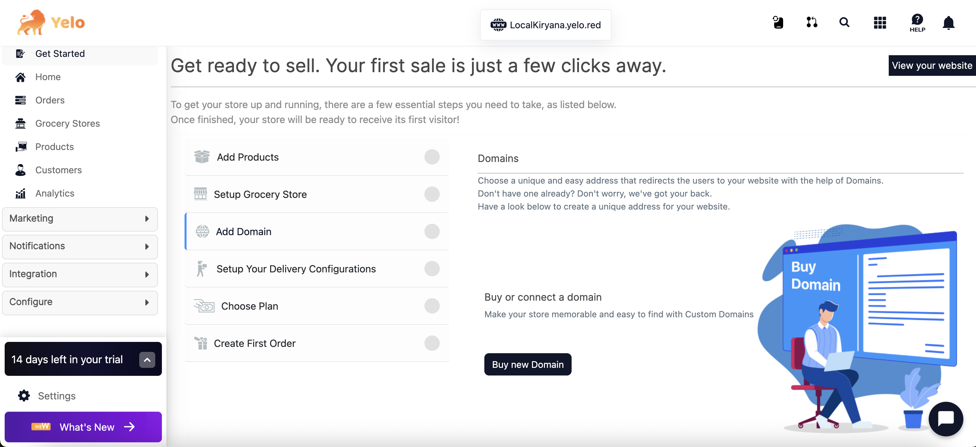This screenshot has width=976, height=447.
Task: Open the LocalKiryana.yelo.red domain field
Action: coord(546,25)
